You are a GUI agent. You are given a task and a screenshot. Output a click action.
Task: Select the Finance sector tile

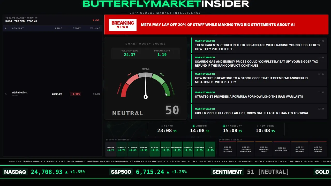pyautogui.click(x=188, y=149)
